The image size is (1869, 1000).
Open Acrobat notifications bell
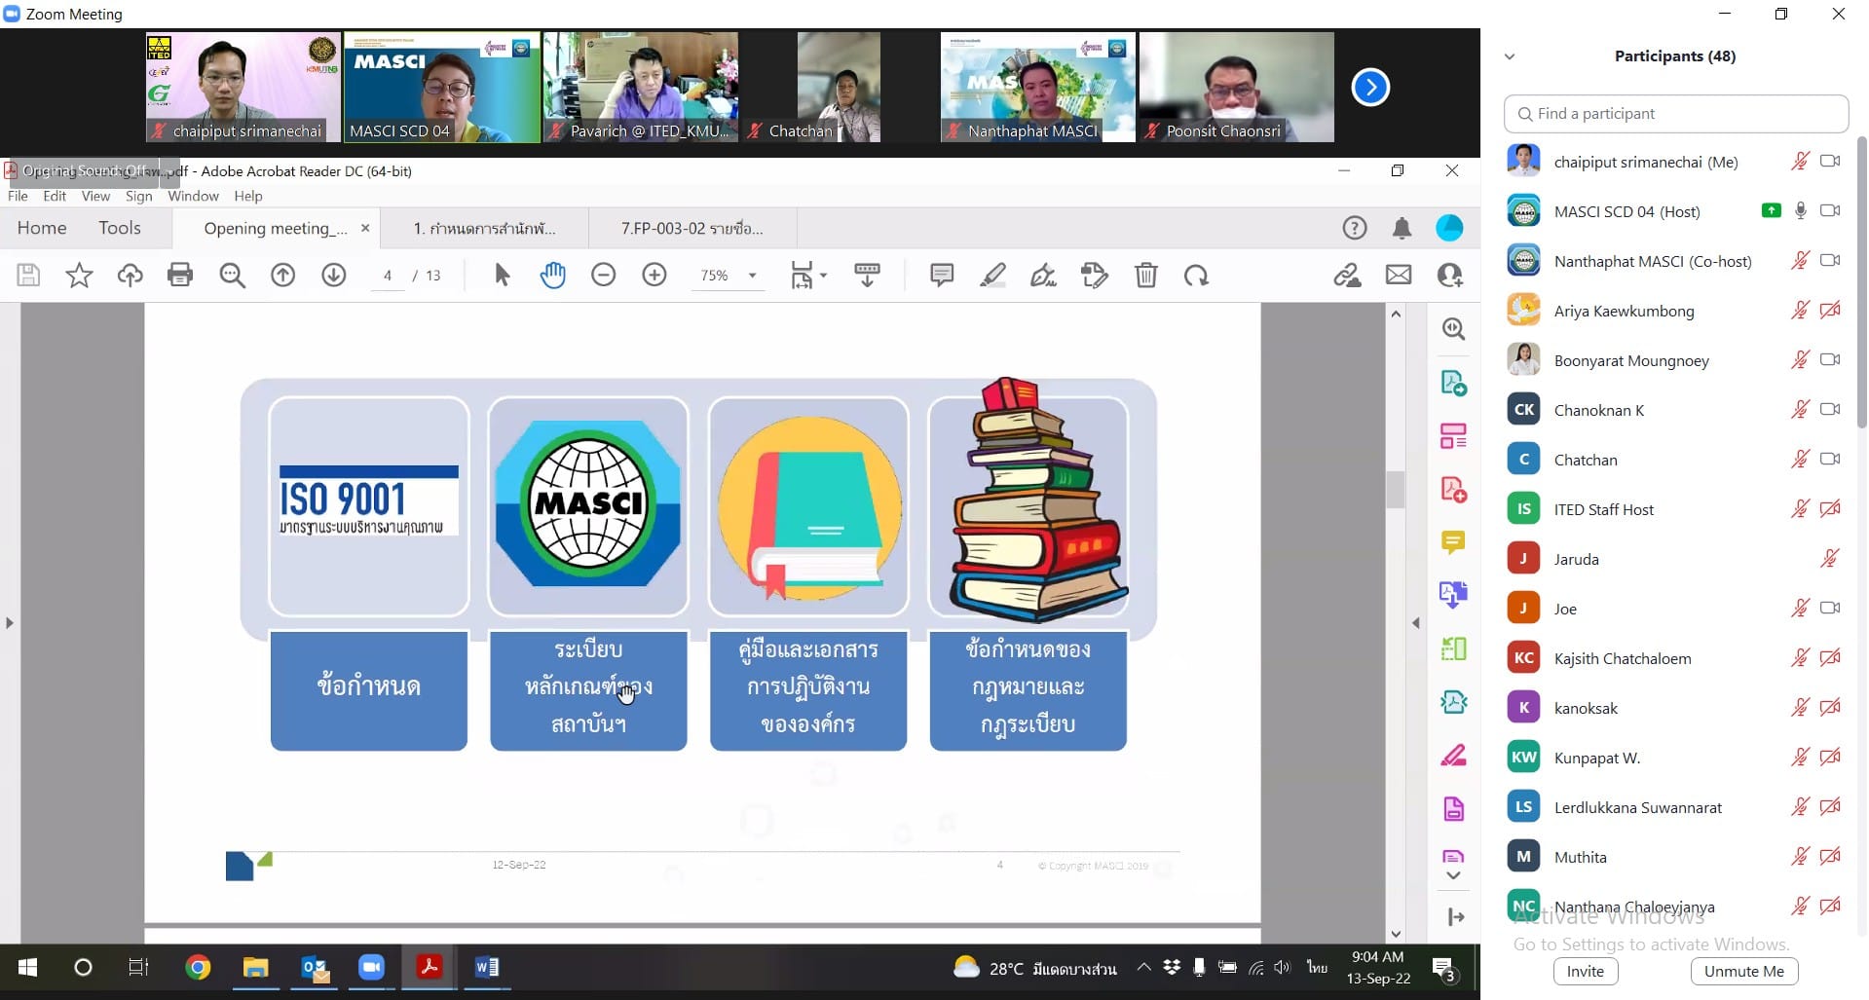coord(1402,228)
